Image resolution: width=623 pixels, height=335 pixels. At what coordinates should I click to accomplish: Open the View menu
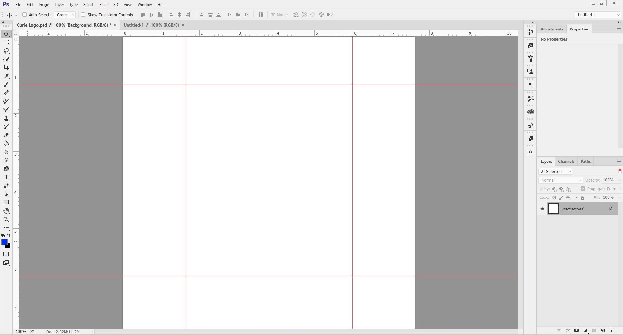(x=128, y=5)
